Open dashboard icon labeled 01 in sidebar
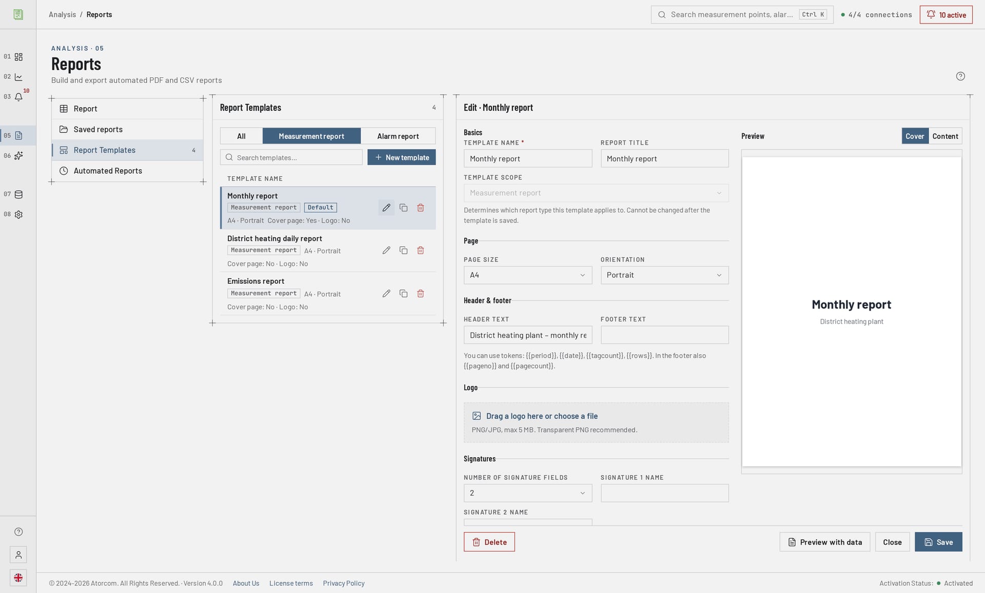985x593 pixels. [18, 57]
